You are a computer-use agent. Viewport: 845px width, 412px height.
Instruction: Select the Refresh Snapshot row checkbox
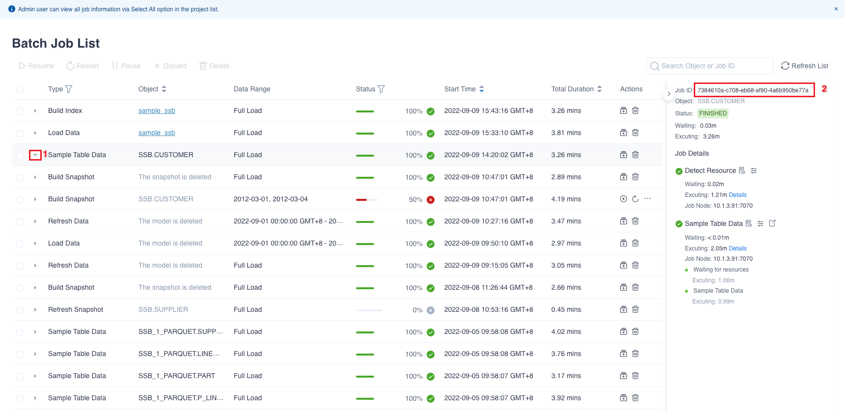(x=20, y=310)
